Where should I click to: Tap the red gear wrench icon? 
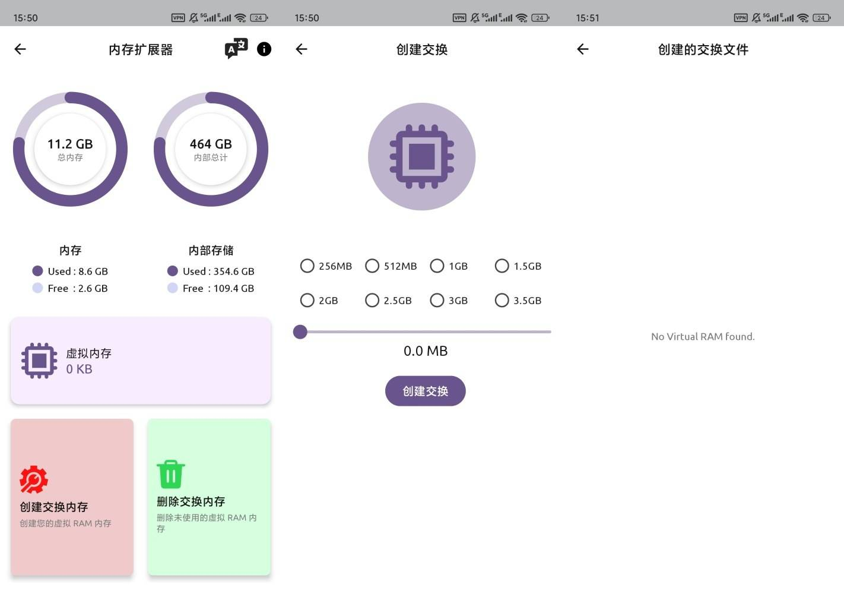[x=34, y=479]
